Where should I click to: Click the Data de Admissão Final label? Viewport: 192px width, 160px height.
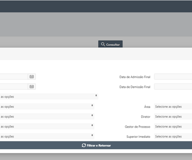coord(135,77)
